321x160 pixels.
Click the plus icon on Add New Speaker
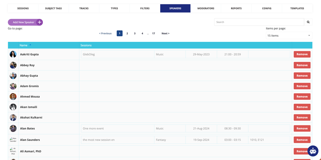coord(39,22)
